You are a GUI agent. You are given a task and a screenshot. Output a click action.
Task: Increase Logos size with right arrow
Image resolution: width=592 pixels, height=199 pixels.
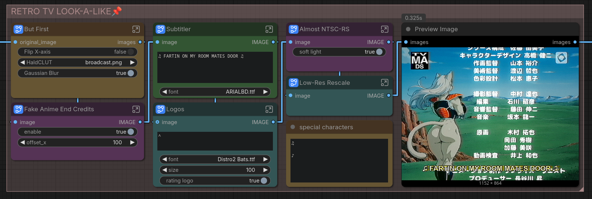[x=266, y=170]
